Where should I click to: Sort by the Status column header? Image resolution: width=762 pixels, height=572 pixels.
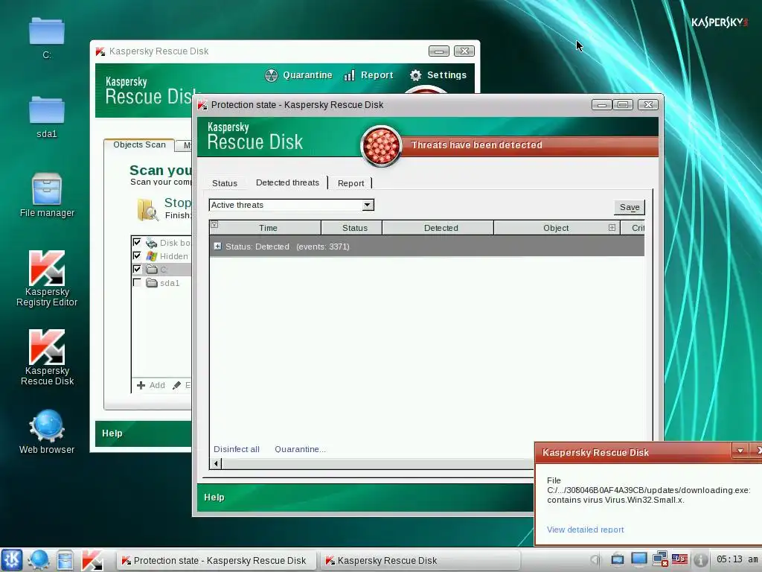(352, 228)
